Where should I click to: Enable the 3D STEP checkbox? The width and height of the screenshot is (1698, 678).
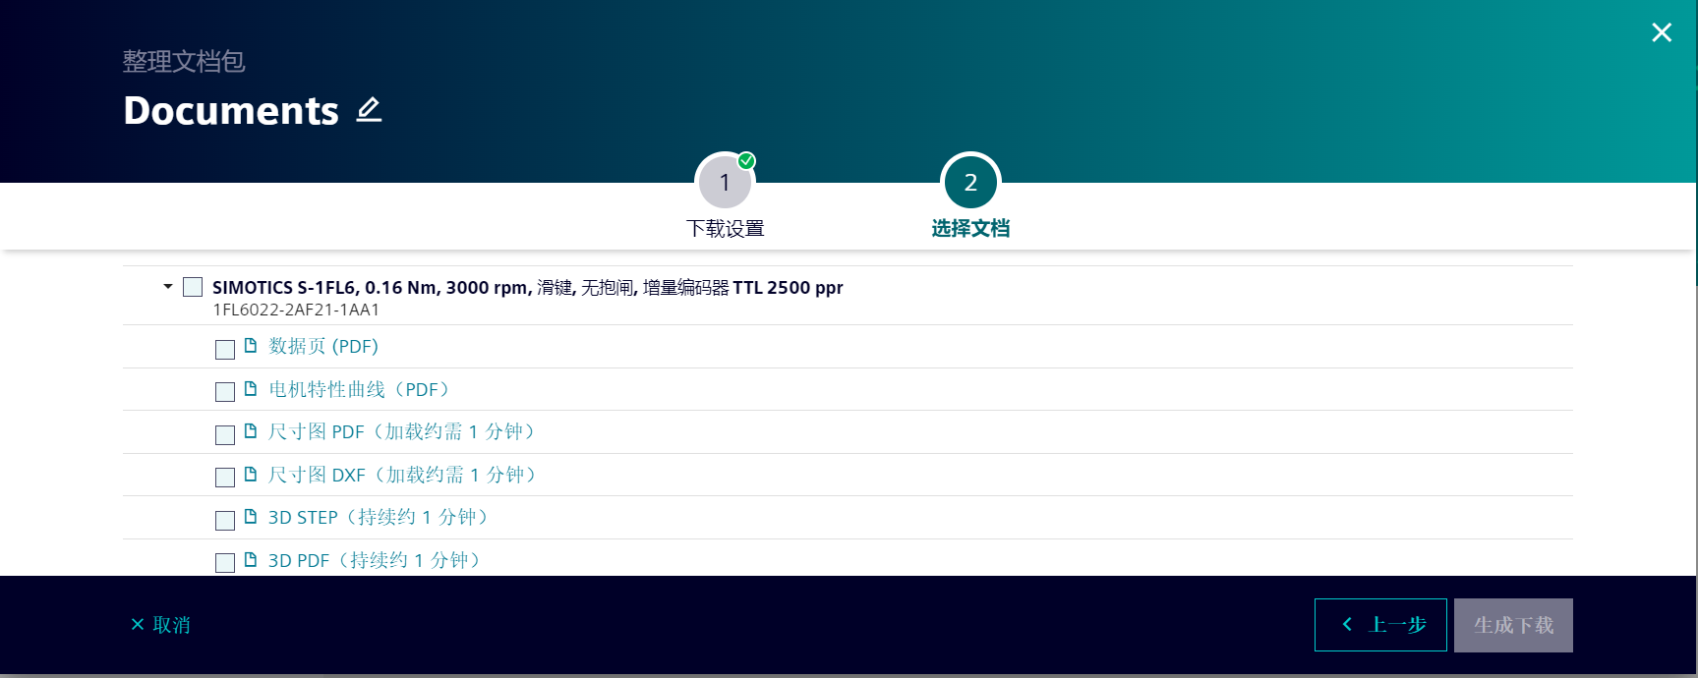click(x=225, y=520)
